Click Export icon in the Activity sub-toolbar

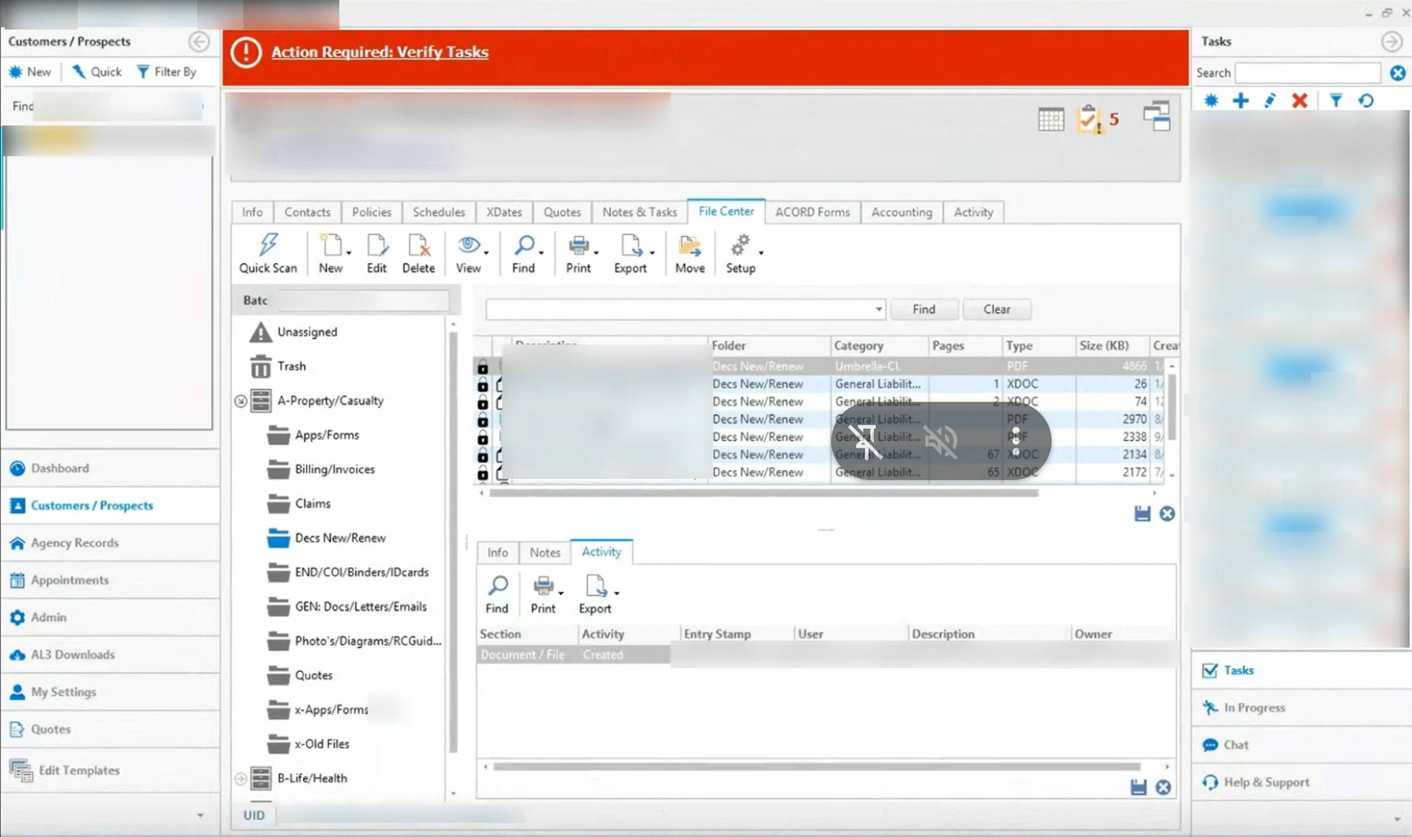coord(596,586)
